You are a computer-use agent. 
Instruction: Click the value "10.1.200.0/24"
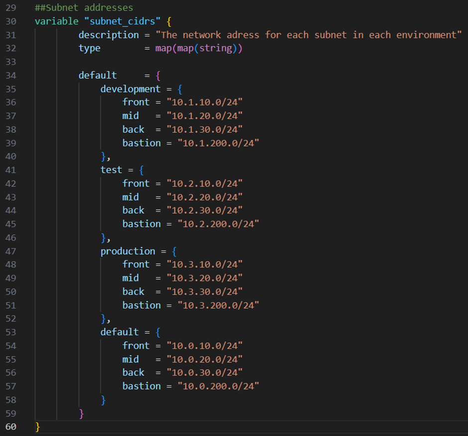coord(218,143)
